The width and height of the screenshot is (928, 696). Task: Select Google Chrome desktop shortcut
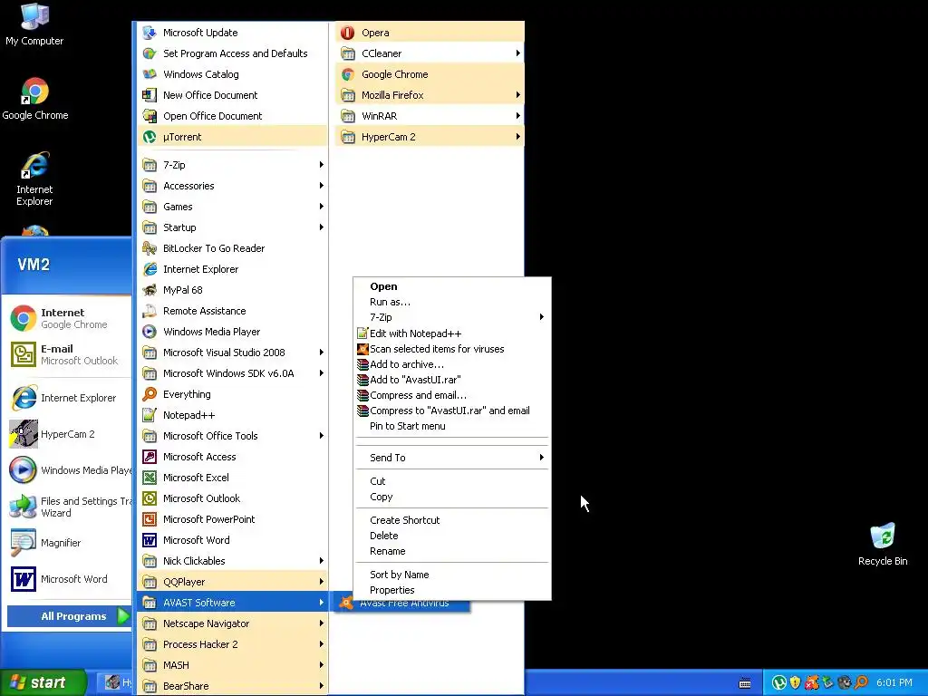(x=35, y=99)
